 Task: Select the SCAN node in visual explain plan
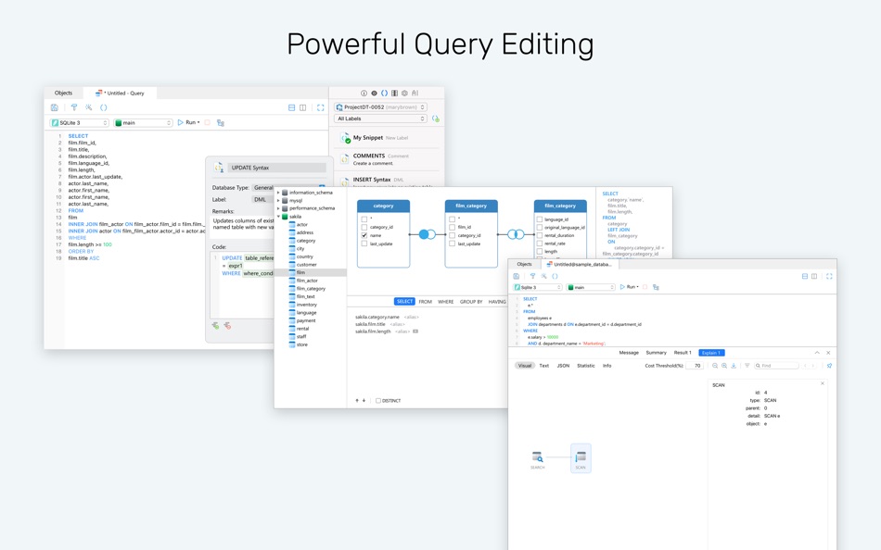(x=581, y=458)
